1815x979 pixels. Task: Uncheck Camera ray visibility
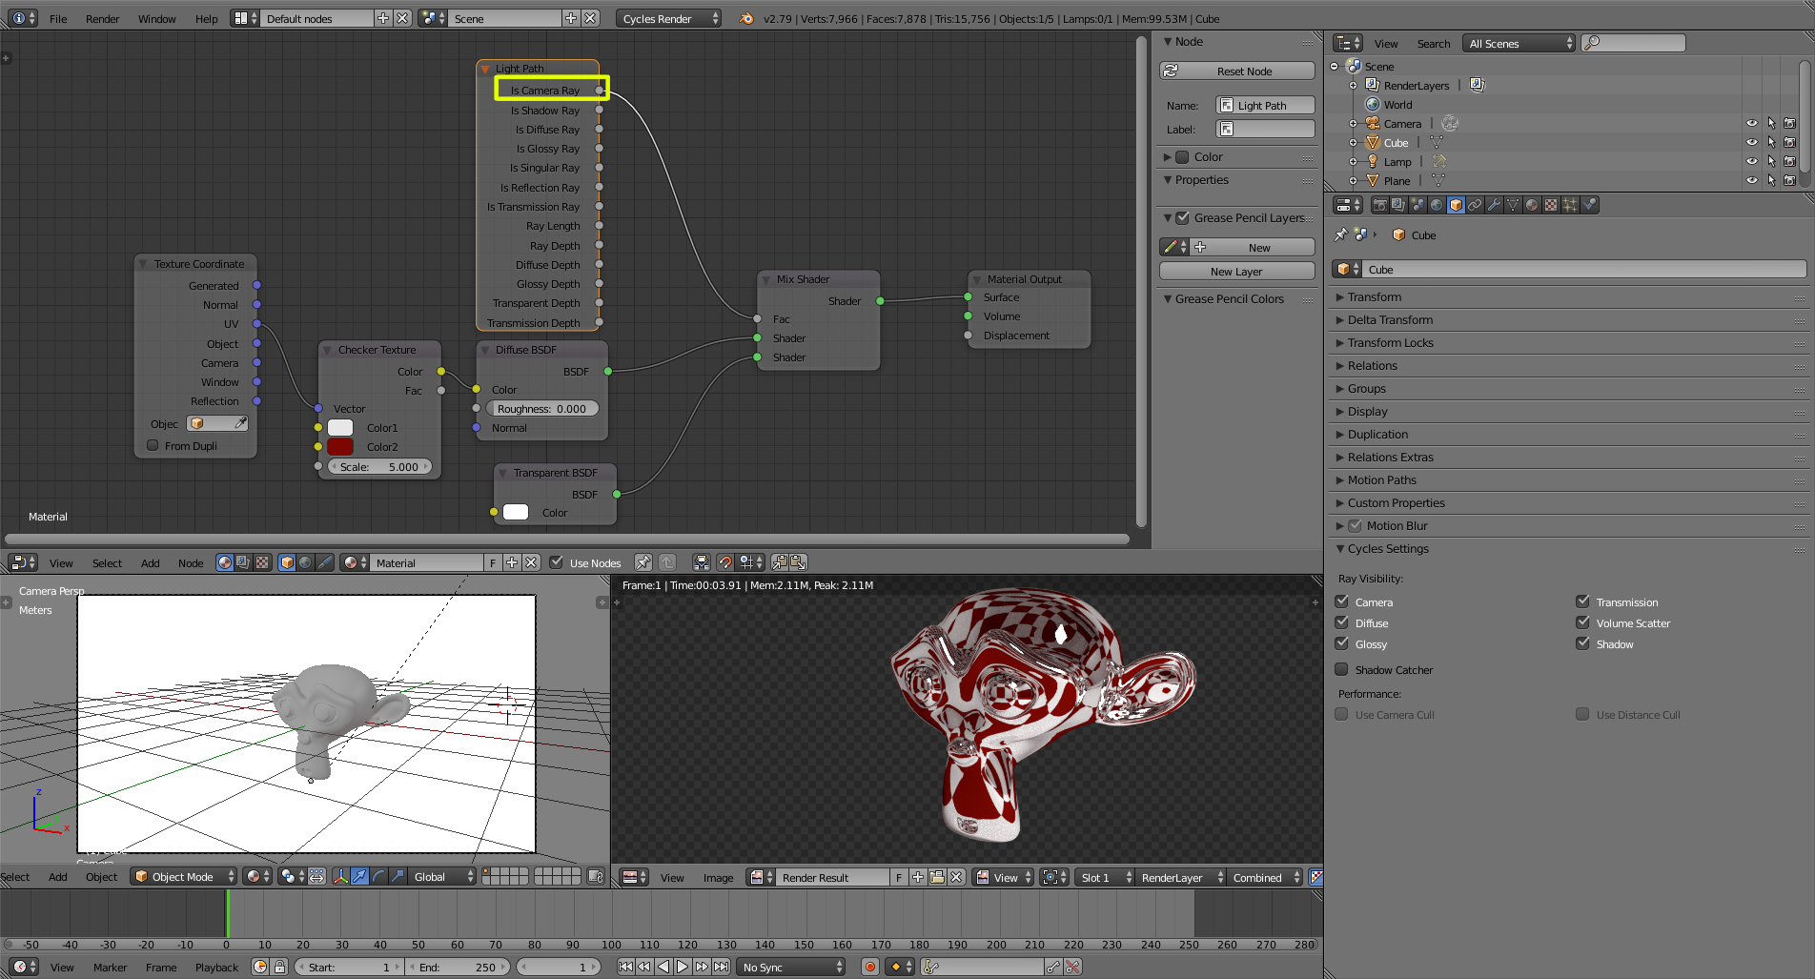[x=1341, y=602]
